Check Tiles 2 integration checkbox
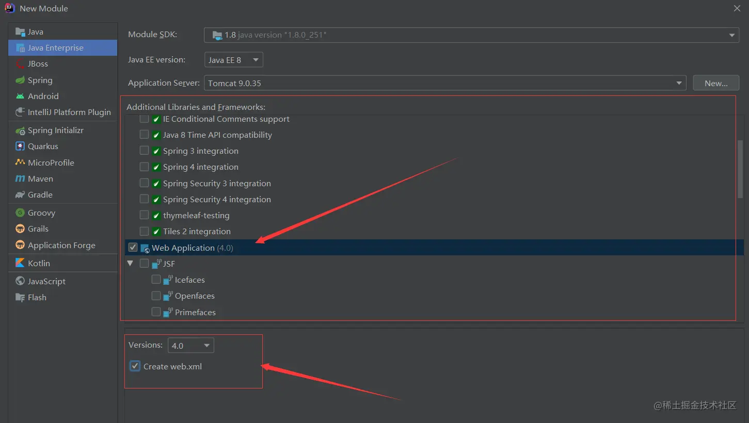 (144, 231)
